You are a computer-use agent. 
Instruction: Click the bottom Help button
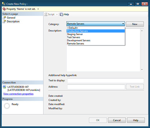[x=136, y=120]
